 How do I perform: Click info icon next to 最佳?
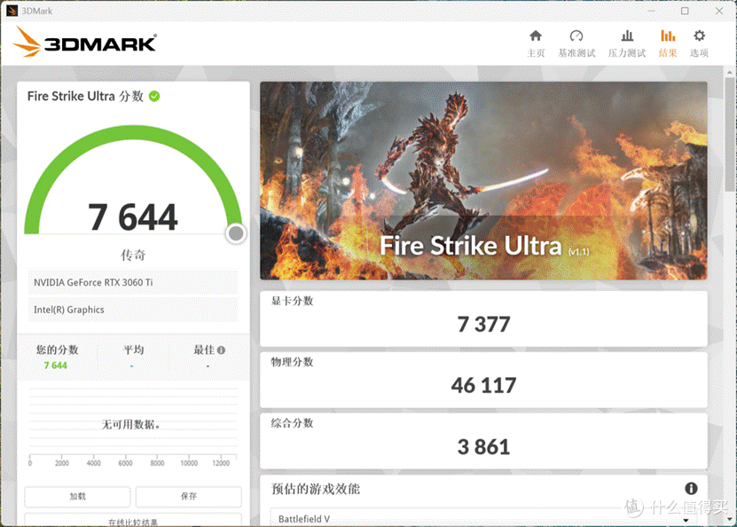coord(222,350)
